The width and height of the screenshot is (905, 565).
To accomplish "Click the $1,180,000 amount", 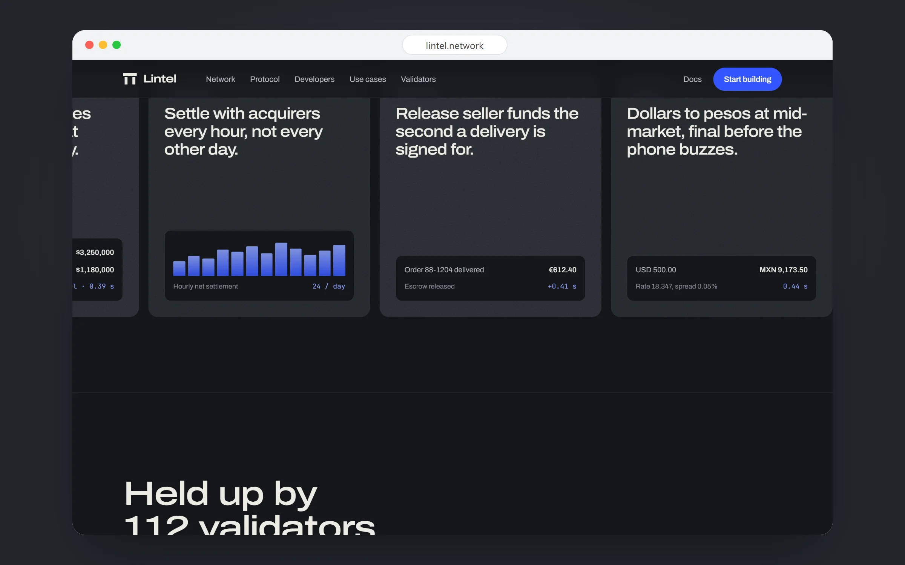I will (95, 270).
